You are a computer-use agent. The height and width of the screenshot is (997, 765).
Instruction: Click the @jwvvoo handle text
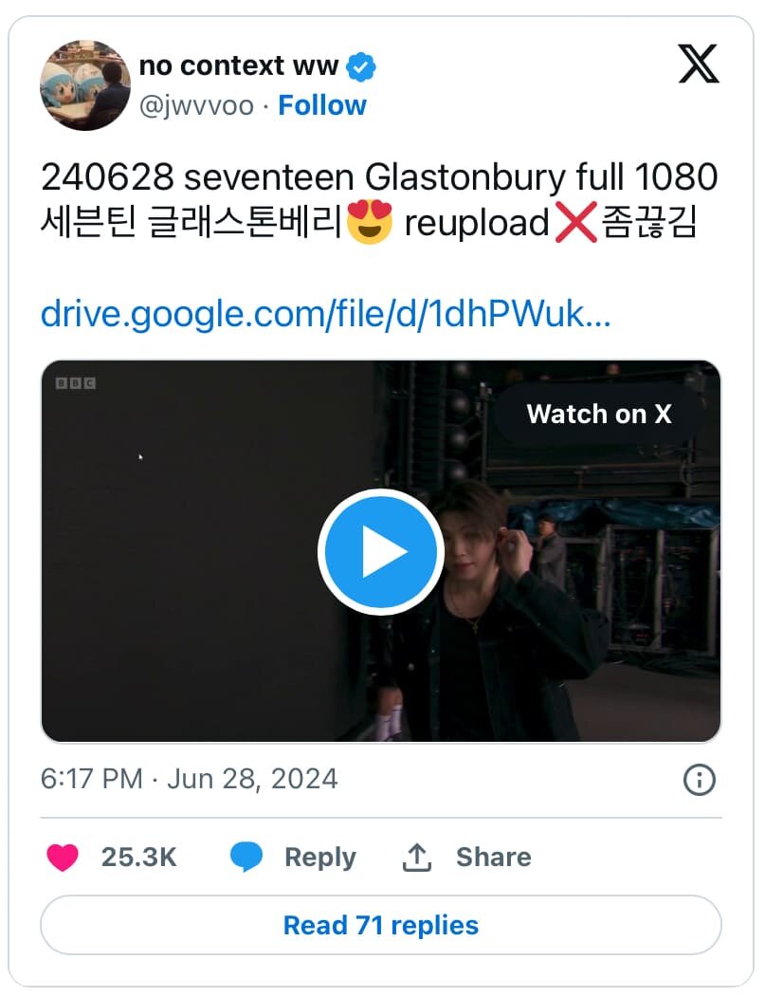tap(196, 106)
